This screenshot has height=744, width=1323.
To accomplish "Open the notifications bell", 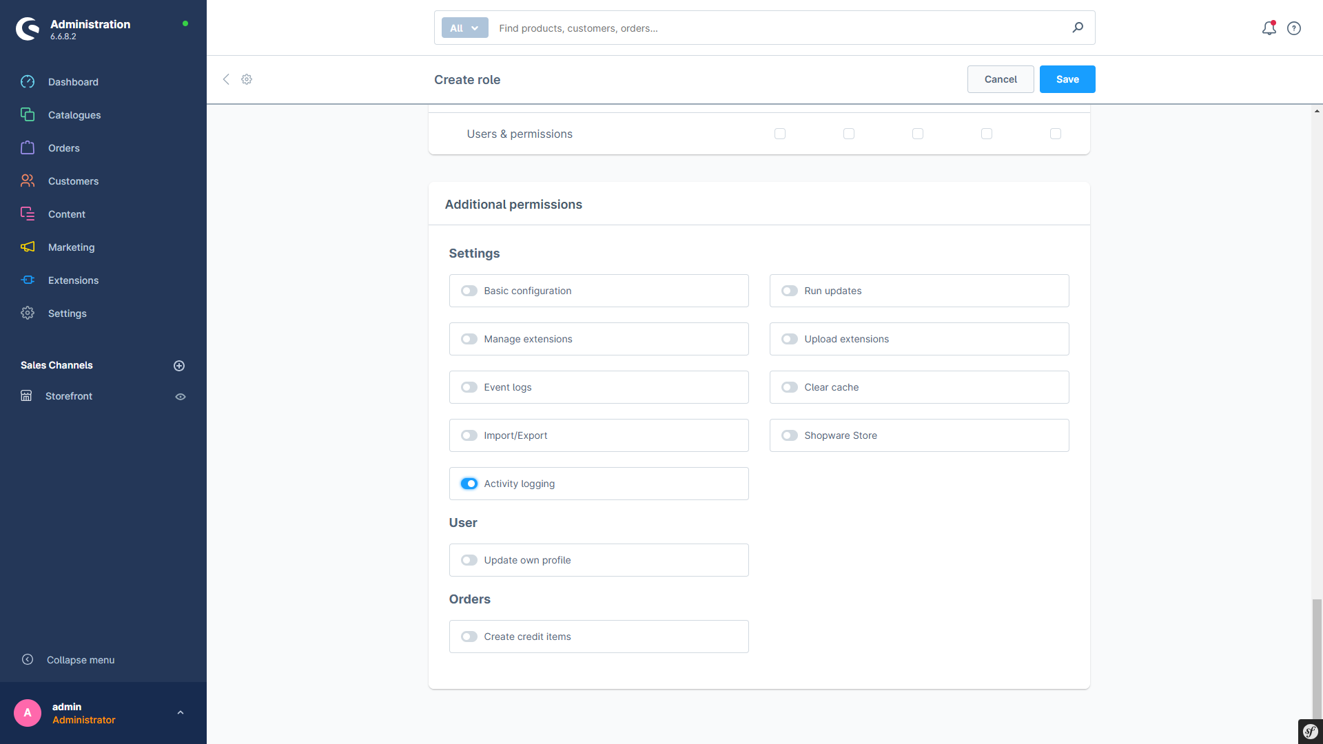I will 1269,28.
